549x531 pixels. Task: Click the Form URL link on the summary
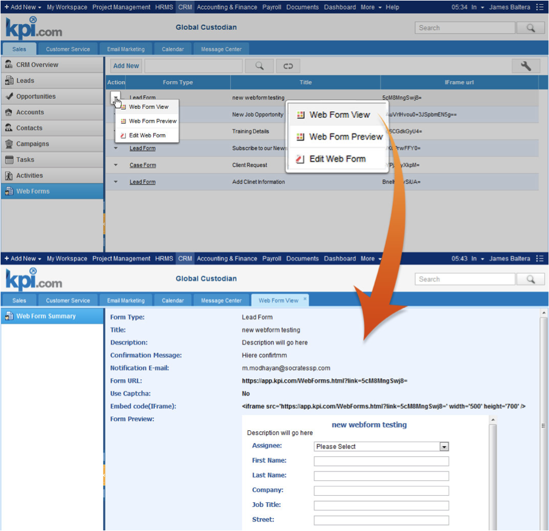pos(325,380)
